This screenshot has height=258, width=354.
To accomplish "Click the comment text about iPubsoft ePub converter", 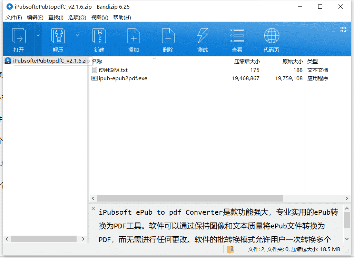I will tap(218, 226).
